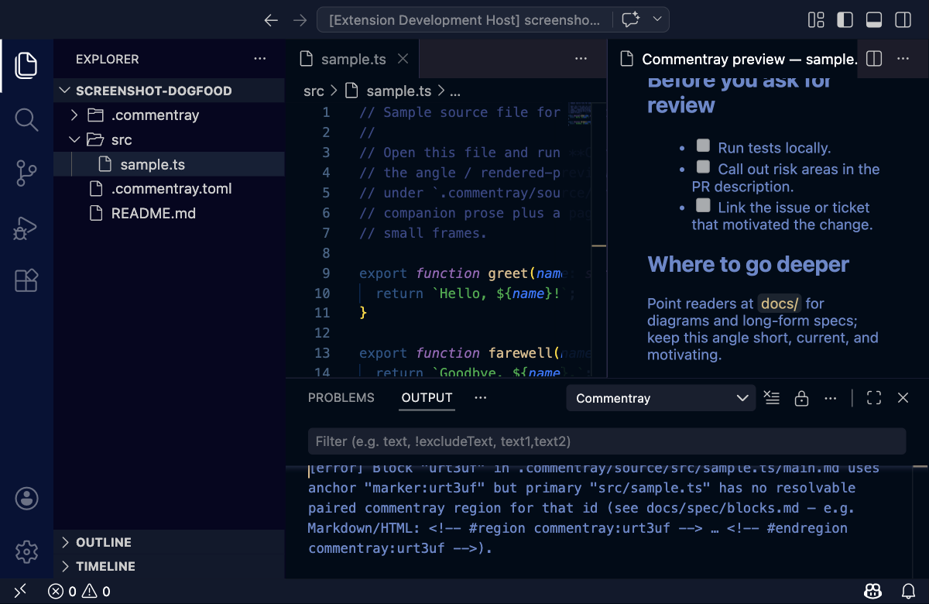Image resolution: width=929 pixels, height=604 pixels.
Task: Open the Copilot chat icon in title bar
Action: [x=630, y=20]
